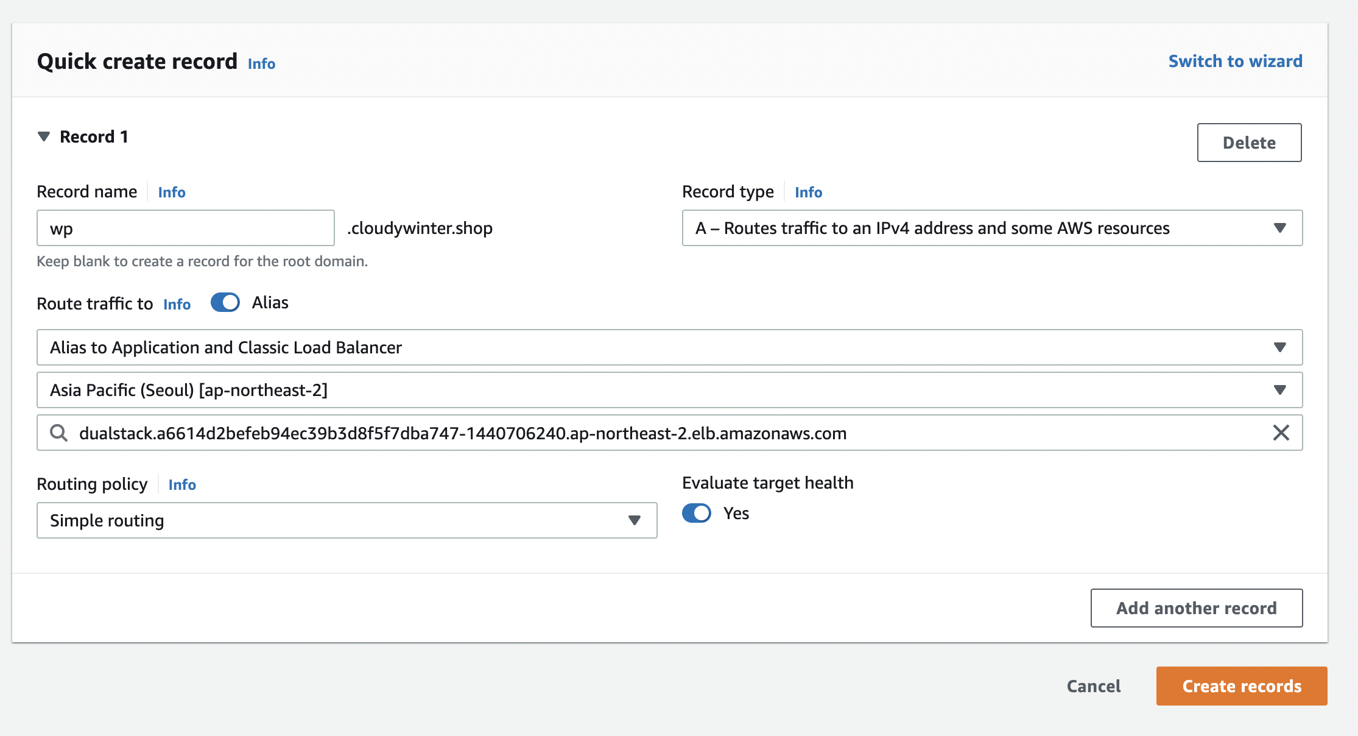Open Info link beside Route traffic to

pos(177,304)
